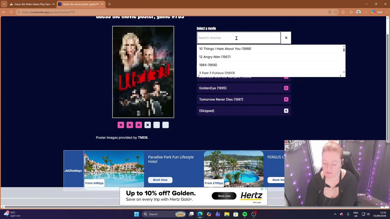
Task: Open the Hertz ad info icon
Action: [262, 189]
